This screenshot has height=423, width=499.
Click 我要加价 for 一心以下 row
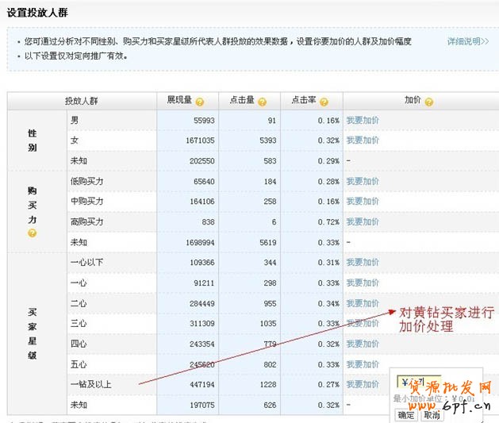pos(363,263)
